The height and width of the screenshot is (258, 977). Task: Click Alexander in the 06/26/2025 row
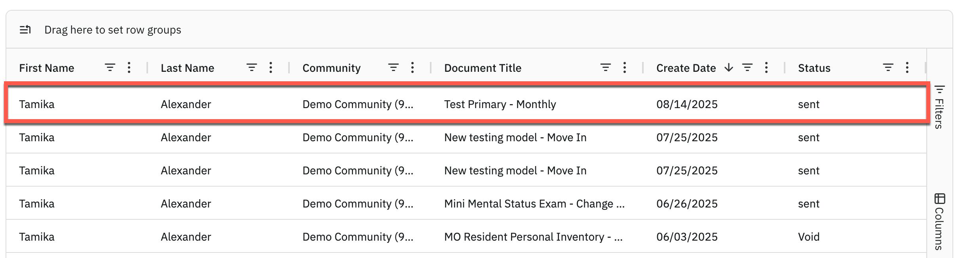point(186,204)
